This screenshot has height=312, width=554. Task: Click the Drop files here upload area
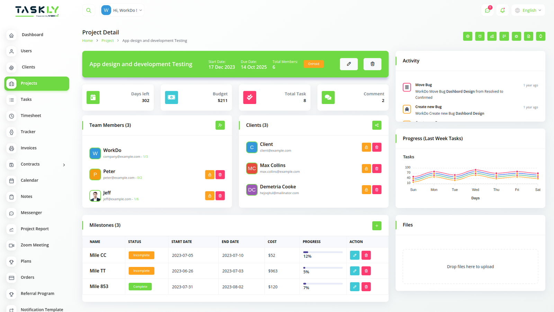(470, 267)
